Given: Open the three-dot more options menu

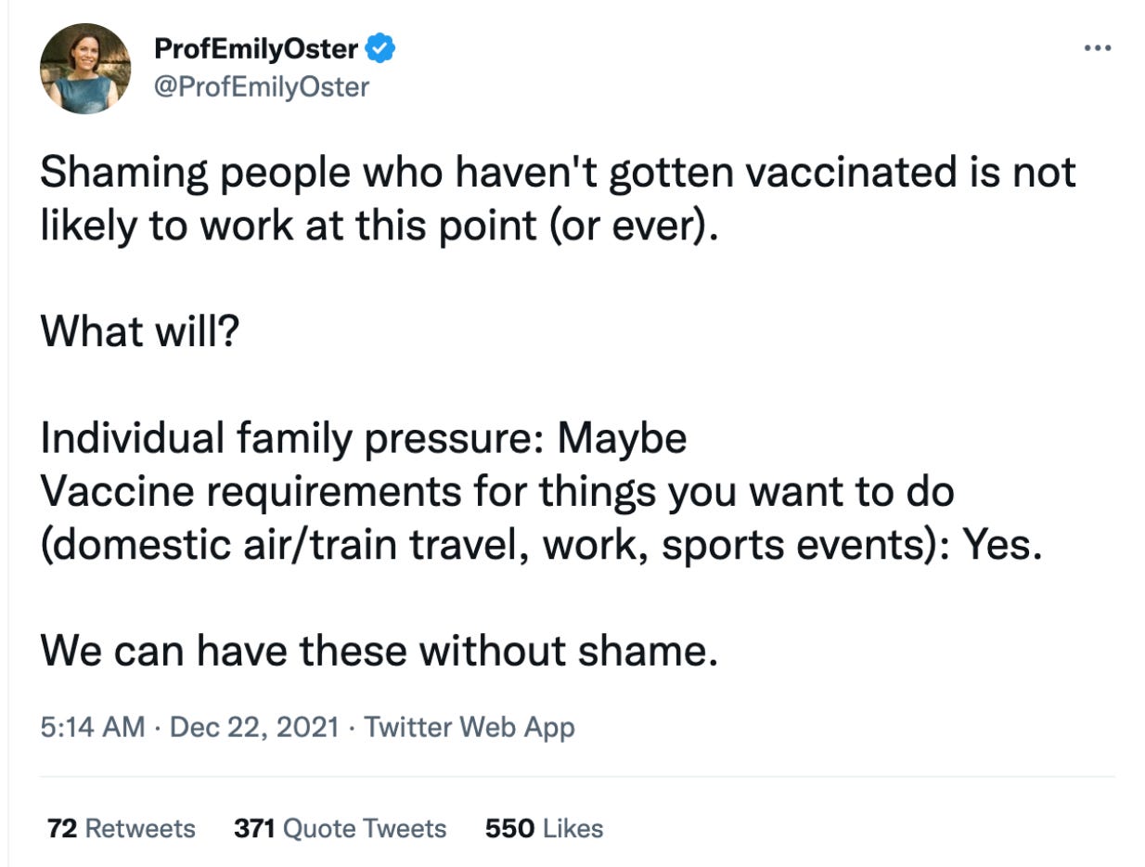Looking at the screenshot, I should 1097,48.
